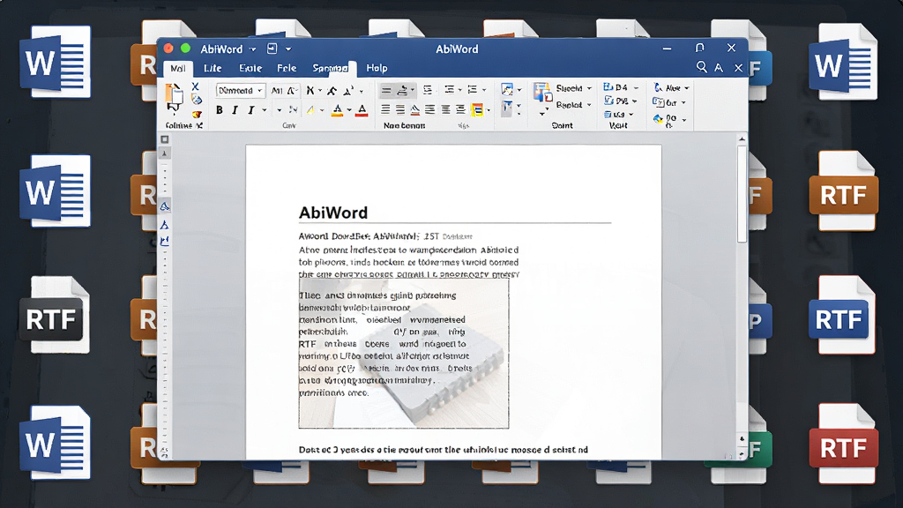Click the scrollbar up arrow
Image resolution: width=903 pixels, height=508 pixels.
pos(742,138)
